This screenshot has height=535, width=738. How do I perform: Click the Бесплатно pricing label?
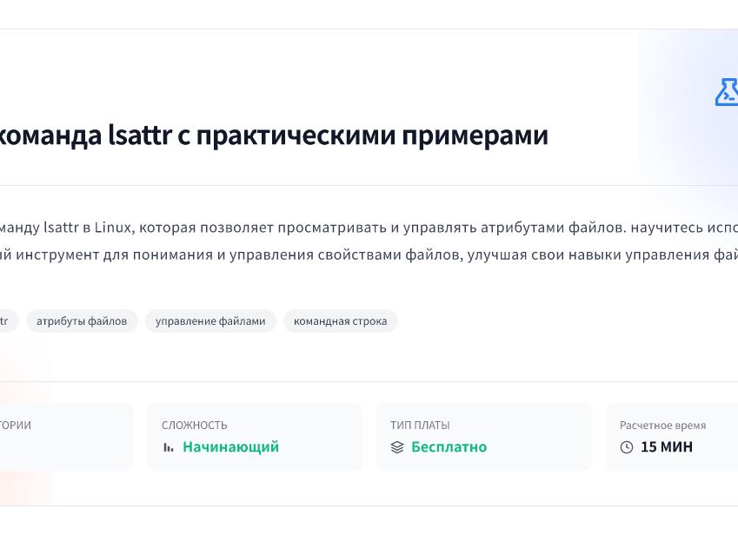(449, 446)
